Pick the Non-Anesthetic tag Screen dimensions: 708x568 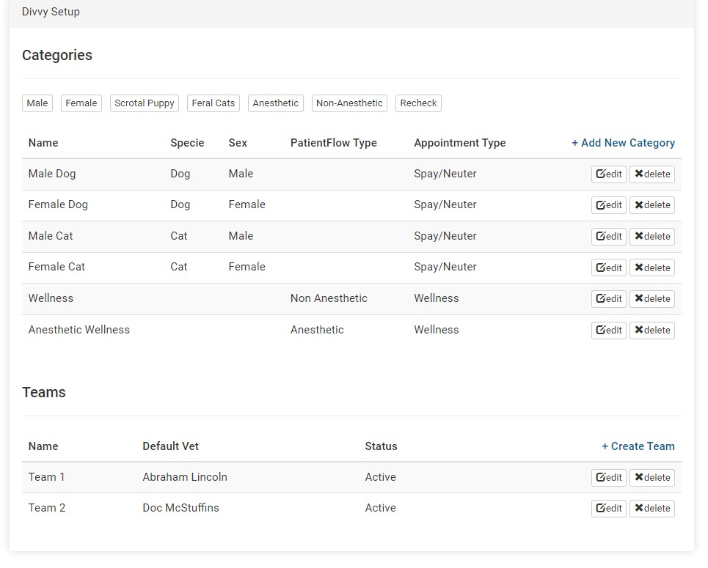click(349, 103)
